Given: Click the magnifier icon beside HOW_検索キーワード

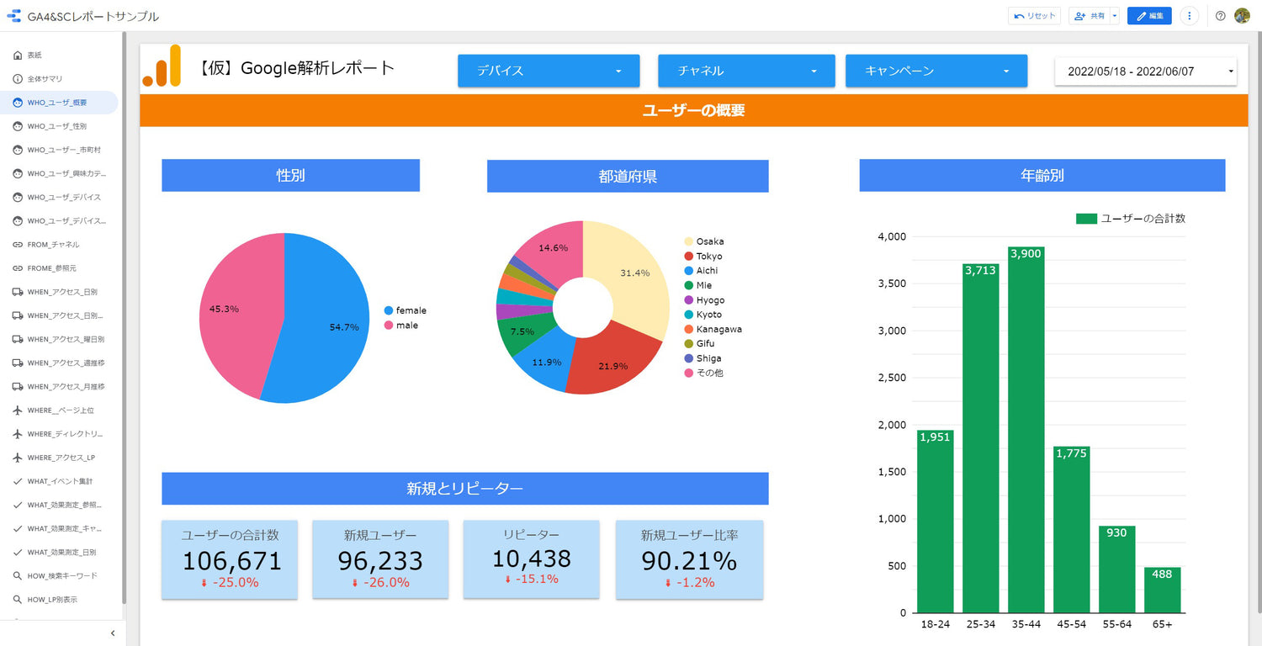Looking at the screenshot, I should click(18, 576).
